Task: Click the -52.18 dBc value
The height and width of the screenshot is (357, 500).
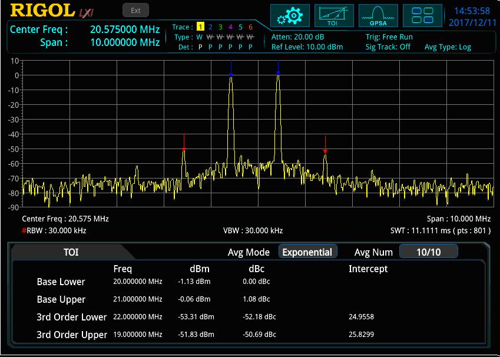Action: 259,316
